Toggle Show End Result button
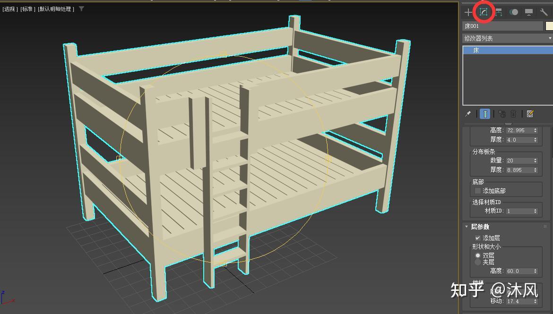 (x=485, y=114)
